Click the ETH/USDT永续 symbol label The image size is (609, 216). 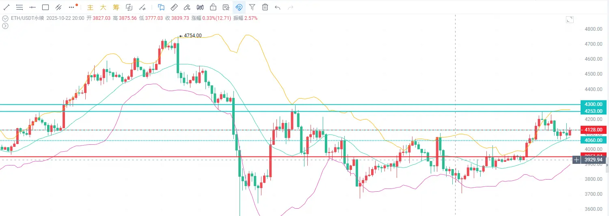pyautogui.click(x=27, y=18)
